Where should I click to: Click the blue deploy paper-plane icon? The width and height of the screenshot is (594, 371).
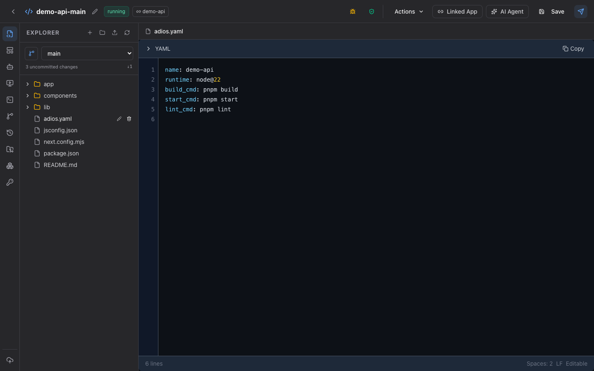(581, 12)
